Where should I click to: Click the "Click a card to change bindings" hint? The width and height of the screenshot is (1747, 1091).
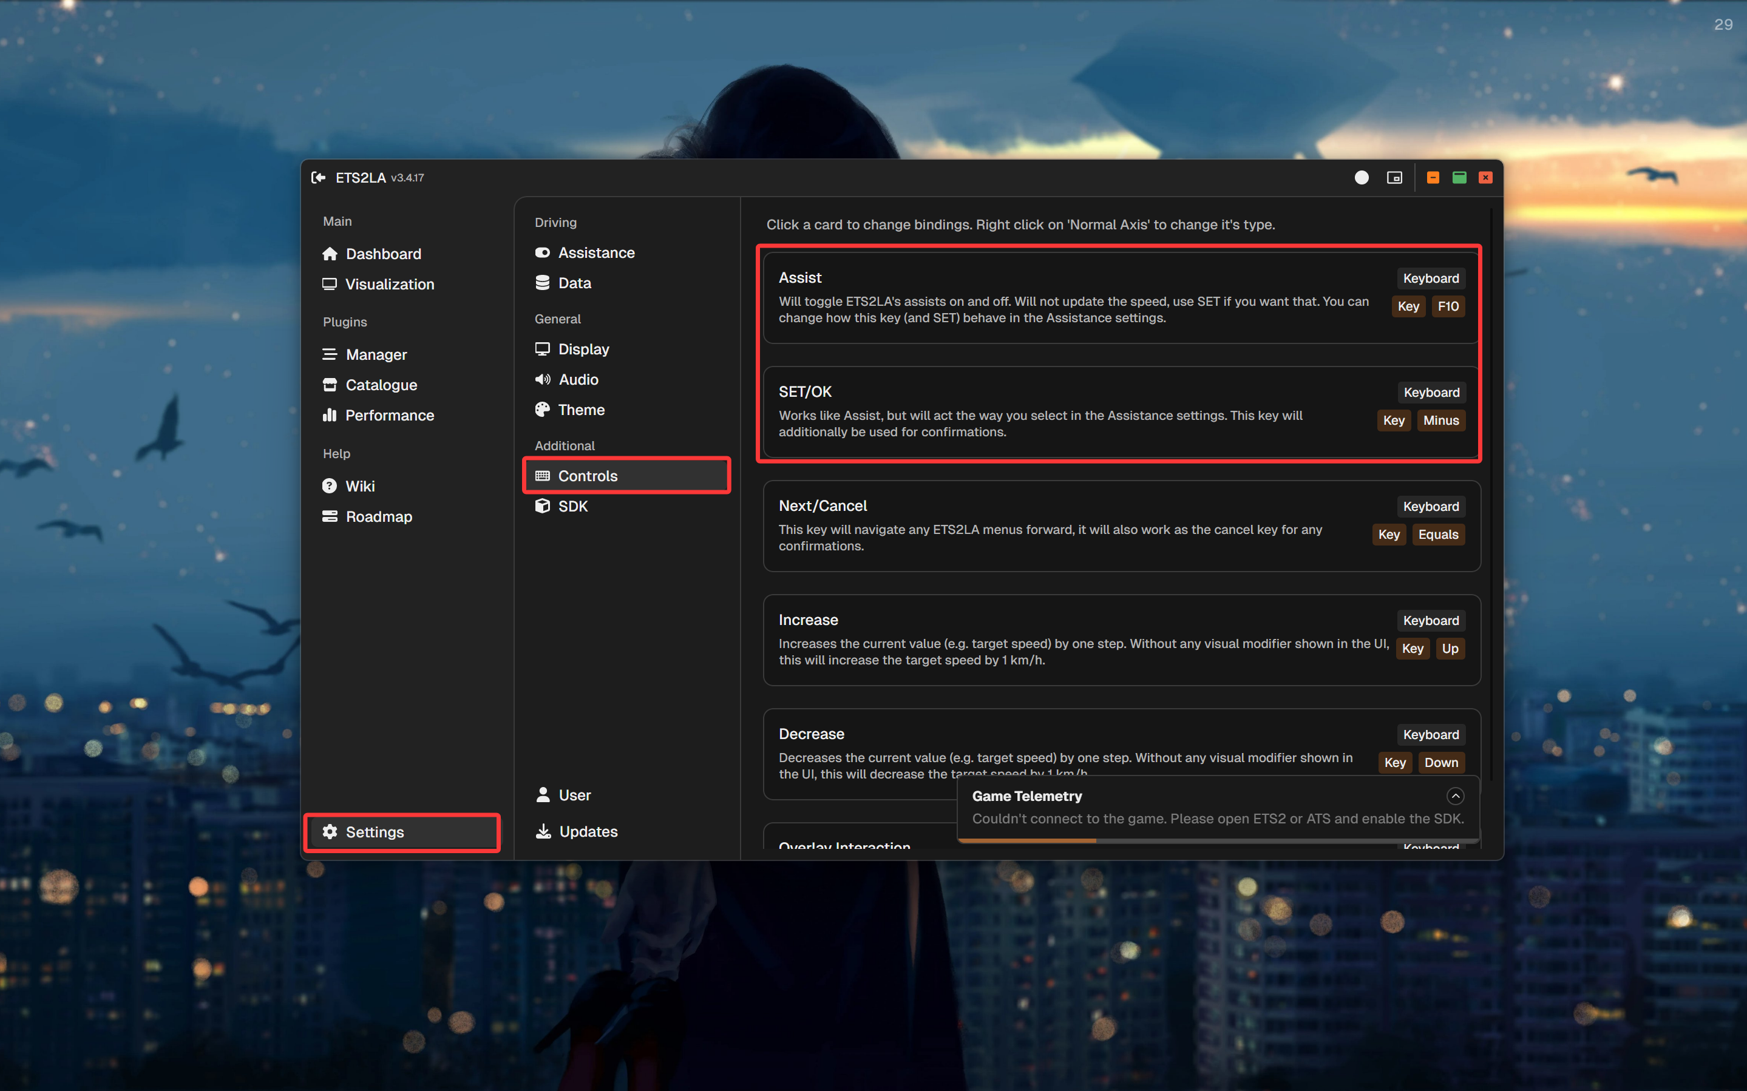tap(1020, 225)
